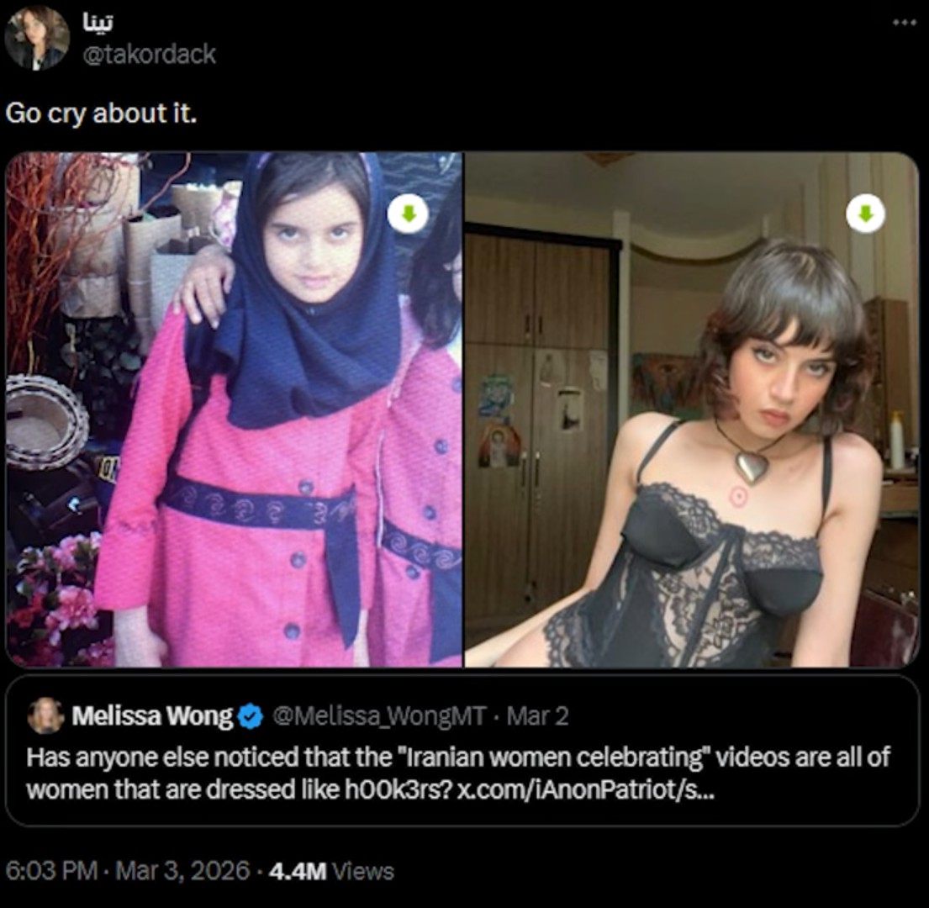Open the right photo of woman in black lace
This screenshot has width=929, height=908.
pyautogui.click(x=691, y=409)
